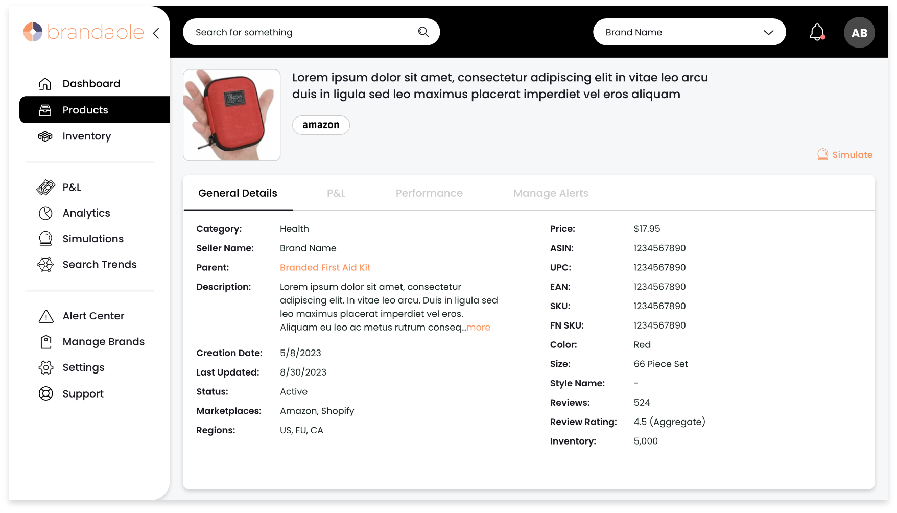Image resolution: width=897 pixels, height=513 pixels.
Task: Open the Manage Alerts tab
Action: pos(551,193)
